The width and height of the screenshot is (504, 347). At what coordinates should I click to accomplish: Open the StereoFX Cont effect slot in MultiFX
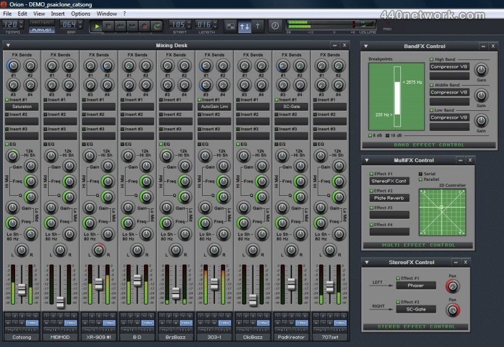pos(389,181)
